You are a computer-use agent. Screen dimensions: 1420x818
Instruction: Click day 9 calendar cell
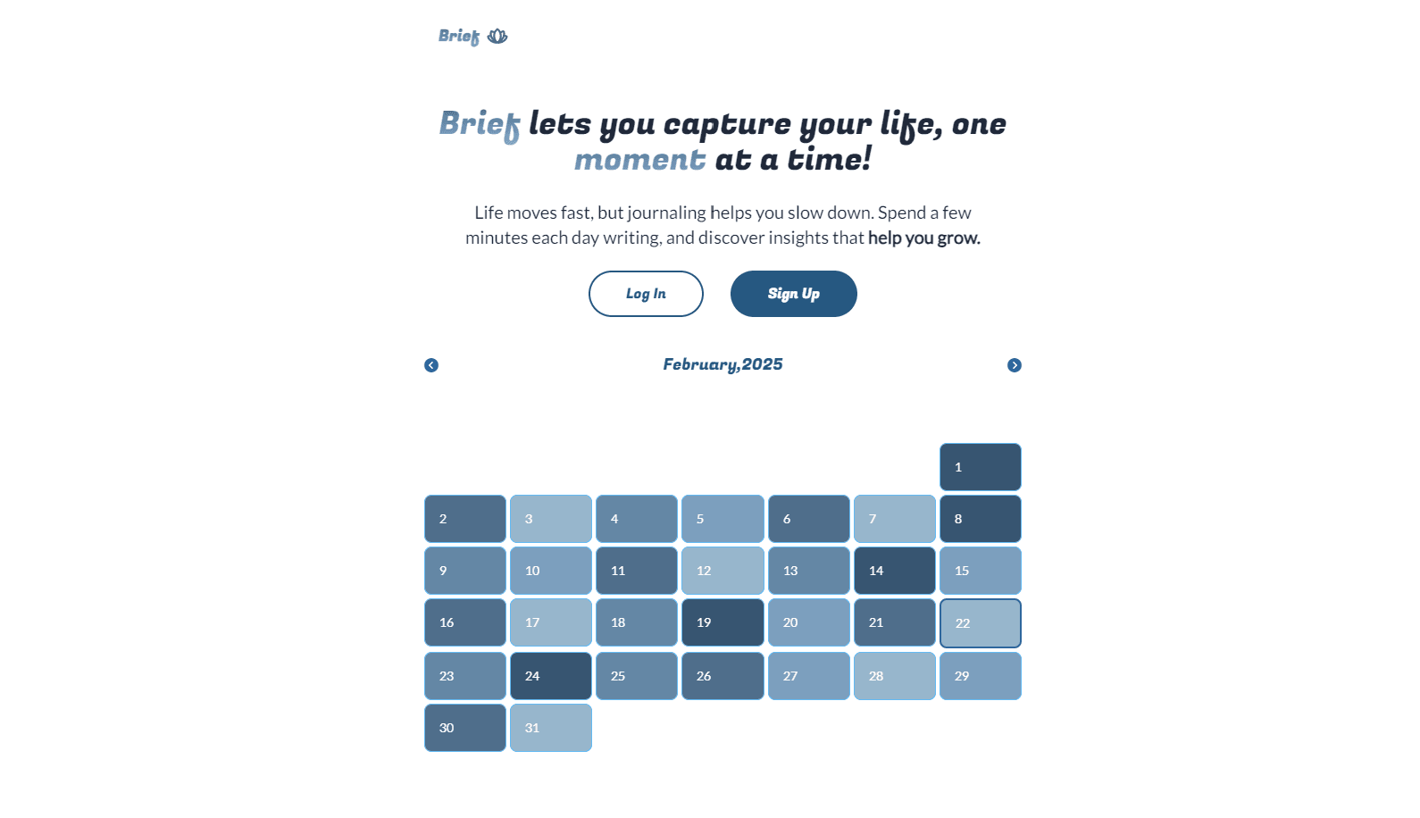pyautogui.click(x=465, y=571)
